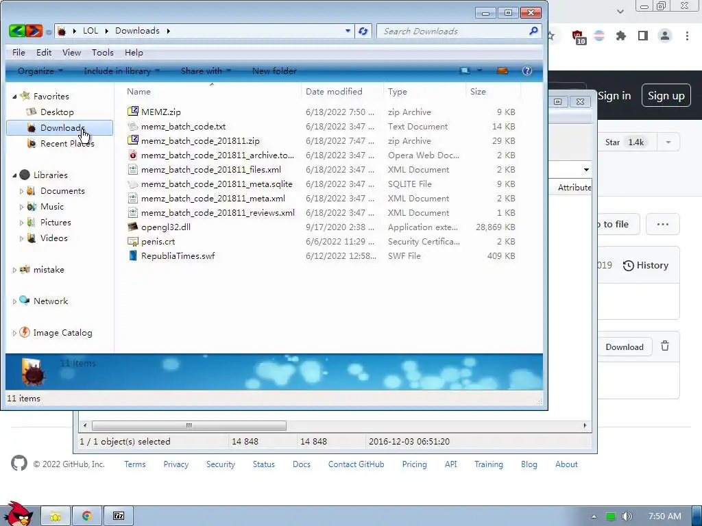The image size is (702, 526).
Task: Open the address bar history dropdown arrow
Action: [x=348, y=31]
